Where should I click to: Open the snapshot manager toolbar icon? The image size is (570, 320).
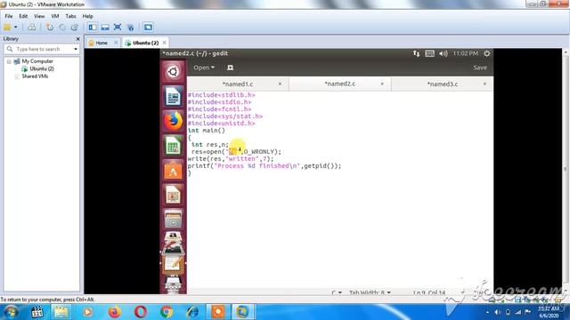pos(75,28)
